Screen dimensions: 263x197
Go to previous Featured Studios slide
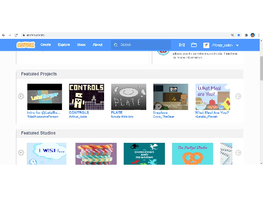(21, 153)
